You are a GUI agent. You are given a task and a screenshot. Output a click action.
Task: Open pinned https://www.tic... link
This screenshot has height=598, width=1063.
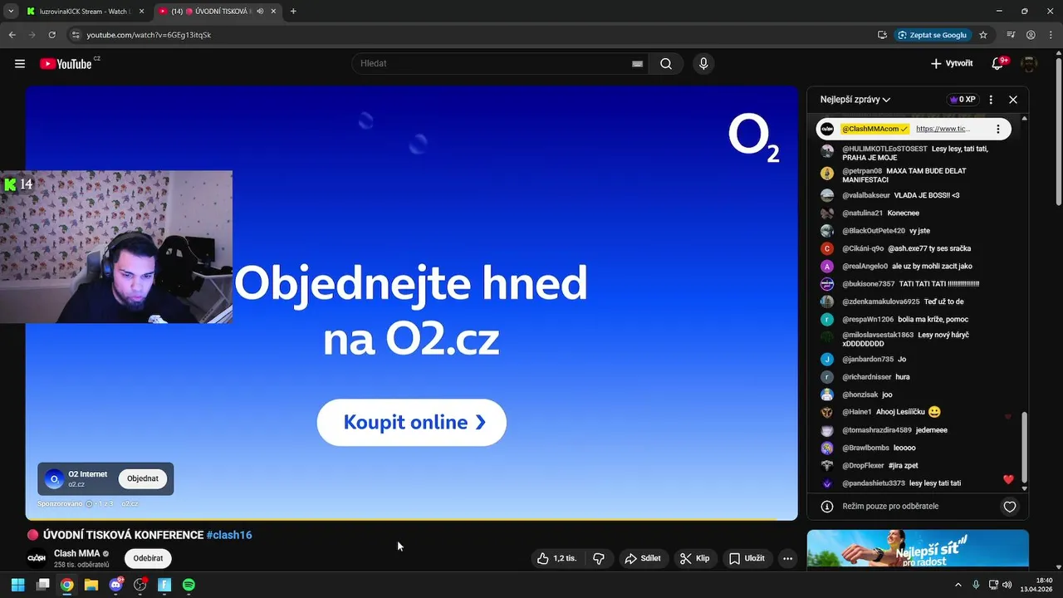click(x=943, y=129)
